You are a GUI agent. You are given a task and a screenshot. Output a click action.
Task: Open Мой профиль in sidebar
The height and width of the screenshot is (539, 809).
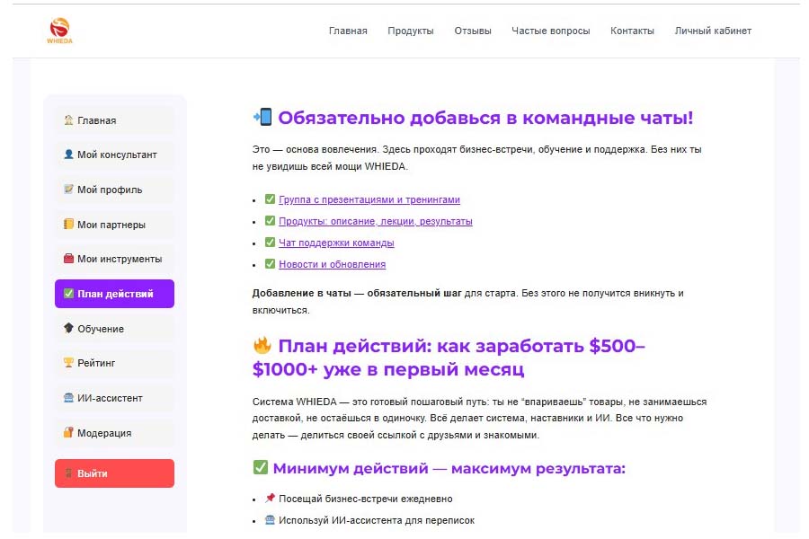tap(114, 190)
